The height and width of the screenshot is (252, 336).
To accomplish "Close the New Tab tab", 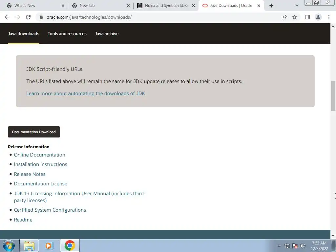I will pyautogui.click(x=128, y=6).
